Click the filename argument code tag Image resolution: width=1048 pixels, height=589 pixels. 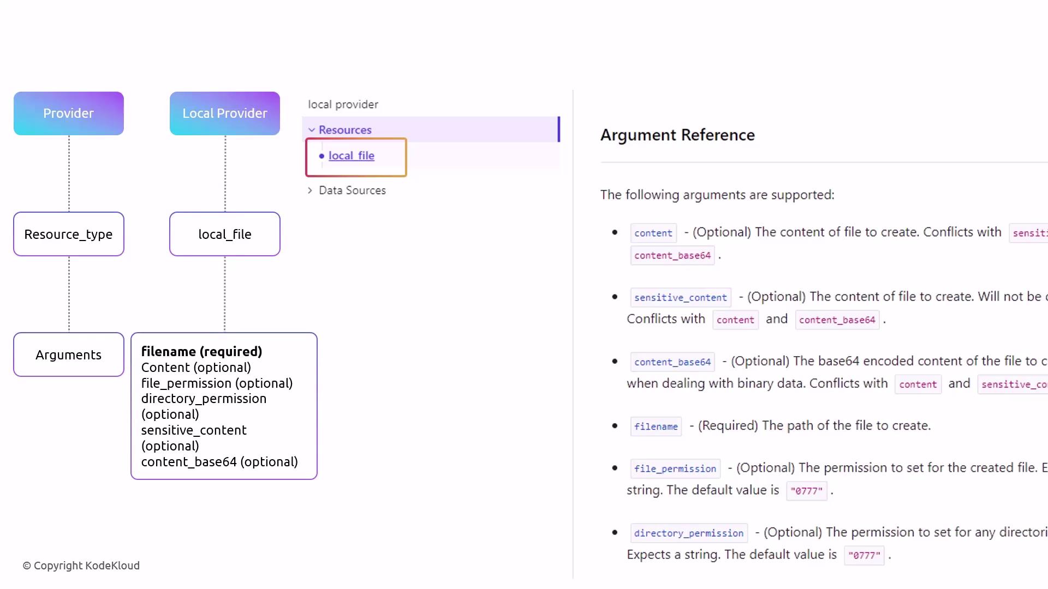[656, 426]
